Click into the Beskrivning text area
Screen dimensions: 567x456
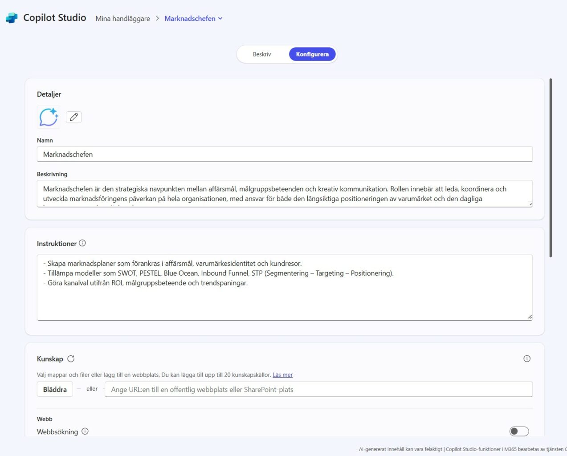coord(285,194)
